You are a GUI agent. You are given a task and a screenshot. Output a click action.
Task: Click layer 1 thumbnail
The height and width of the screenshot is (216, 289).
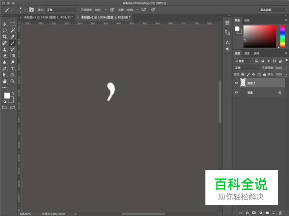(243, 83)
